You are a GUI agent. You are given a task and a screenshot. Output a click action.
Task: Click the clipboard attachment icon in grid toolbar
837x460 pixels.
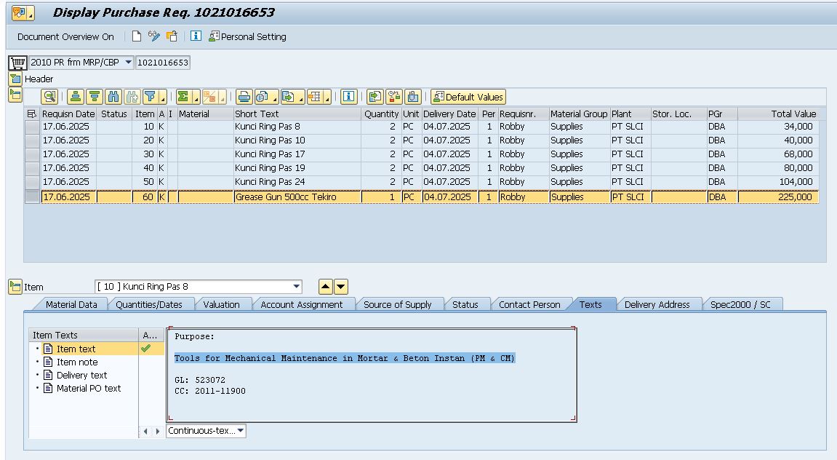[412, 97]
